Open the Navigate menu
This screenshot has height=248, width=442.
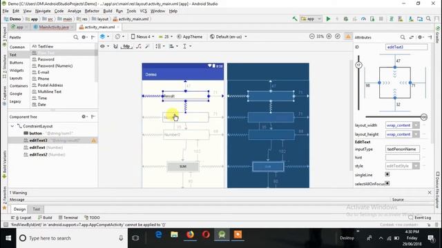click(43, 11)
